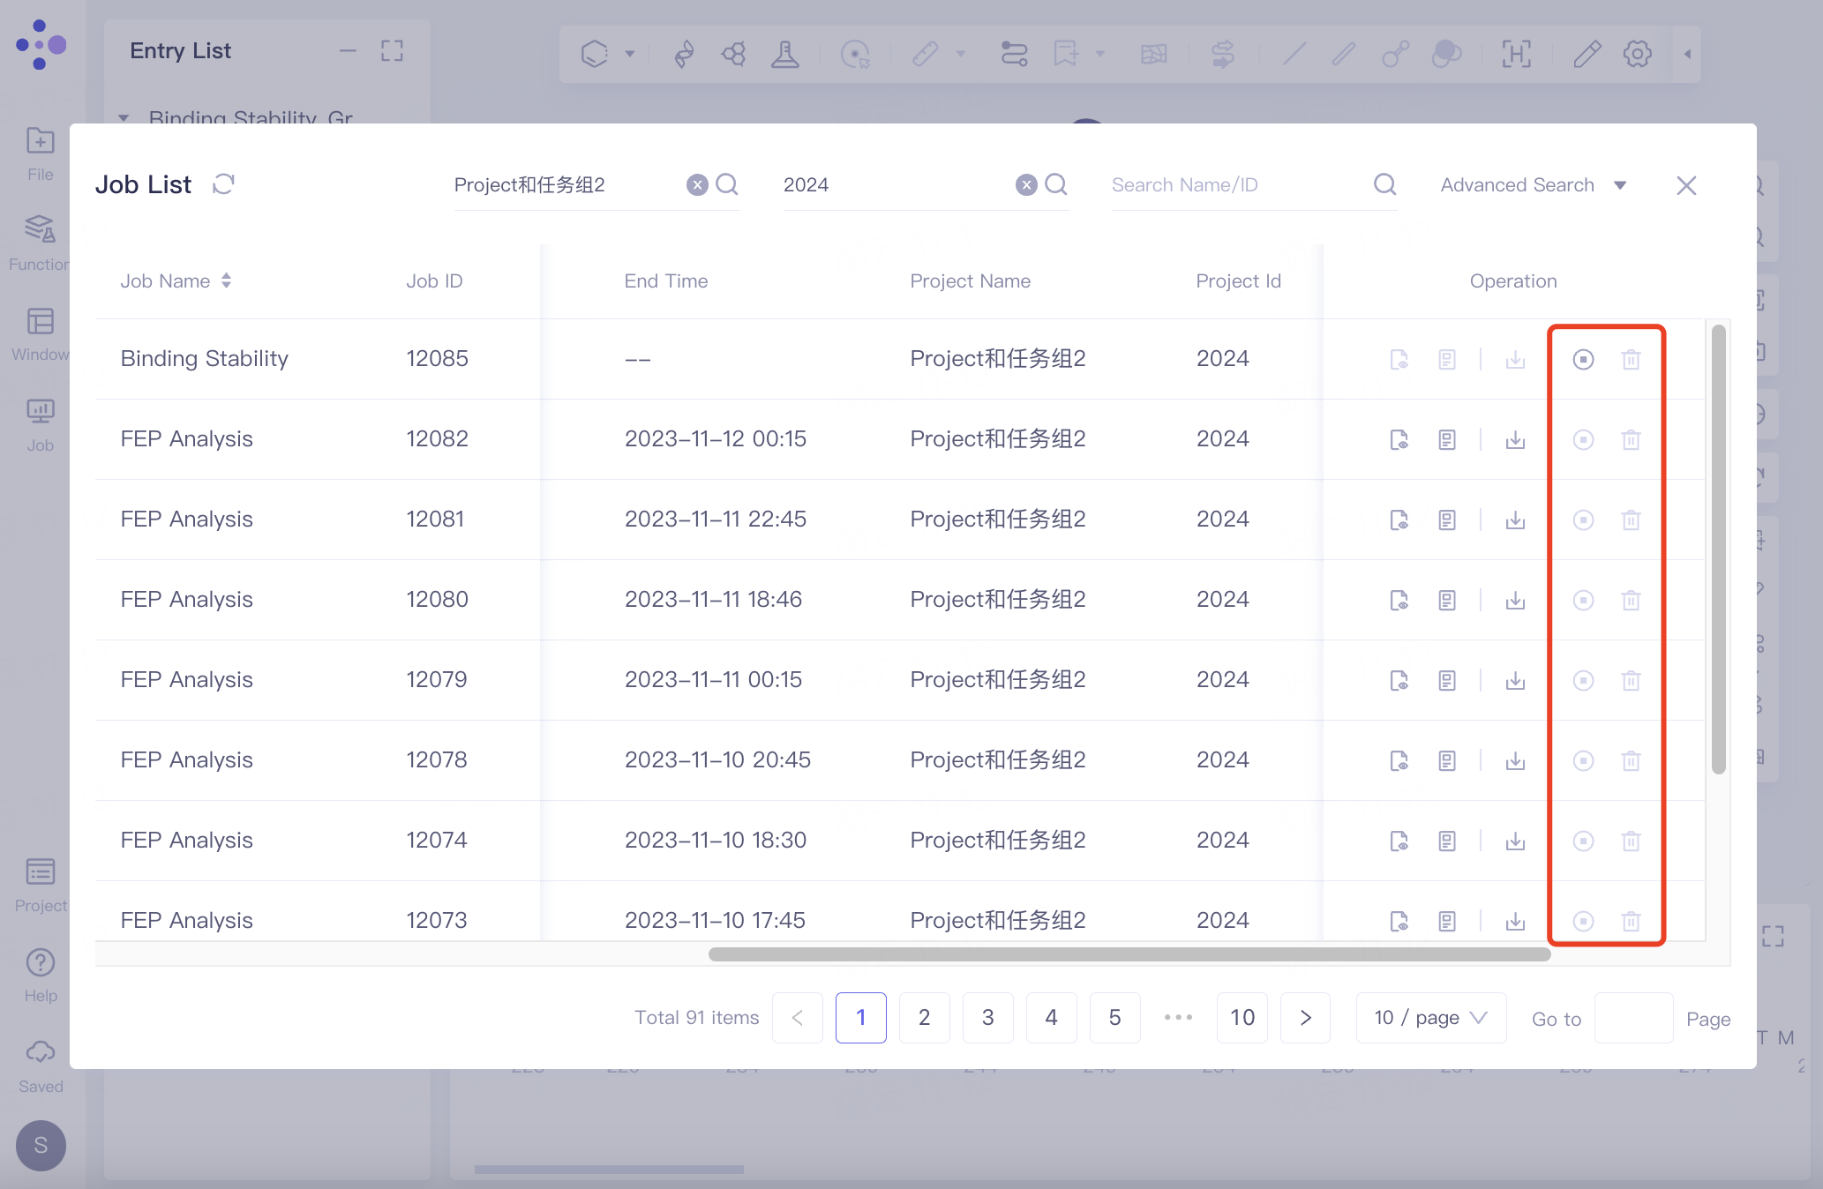Clear the 2024 search filter
This screenshot has width=1823, height=1189.
tap(1025, 184)
